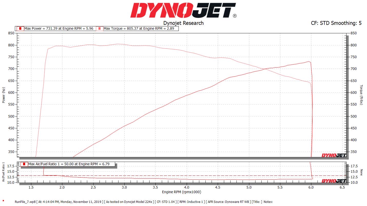
Task: Click the CF: STD Smoothing: 5 label
Action: point(336,23)
